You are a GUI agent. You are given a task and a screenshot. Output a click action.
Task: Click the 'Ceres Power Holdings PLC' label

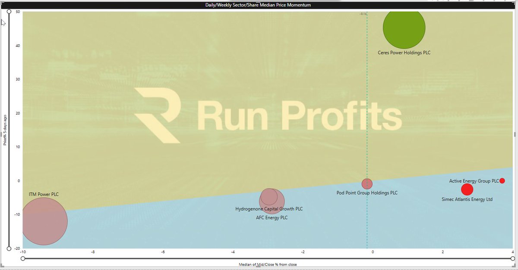tap(404, 53)
